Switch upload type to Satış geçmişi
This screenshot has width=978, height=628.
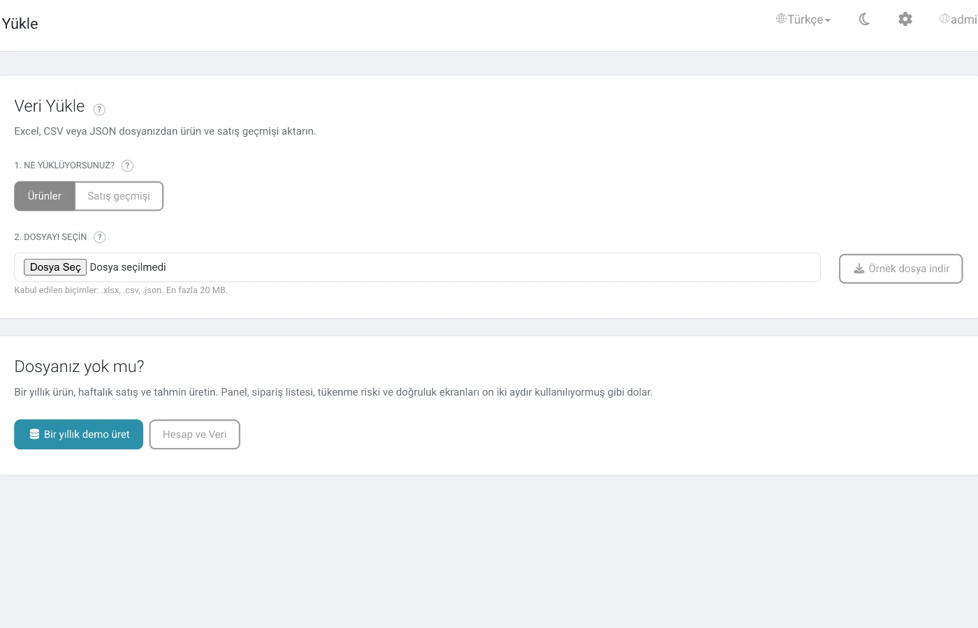[119, 196]
